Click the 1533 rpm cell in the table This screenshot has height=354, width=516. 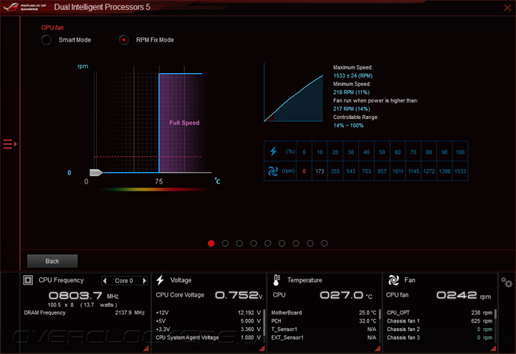[460, 171]
